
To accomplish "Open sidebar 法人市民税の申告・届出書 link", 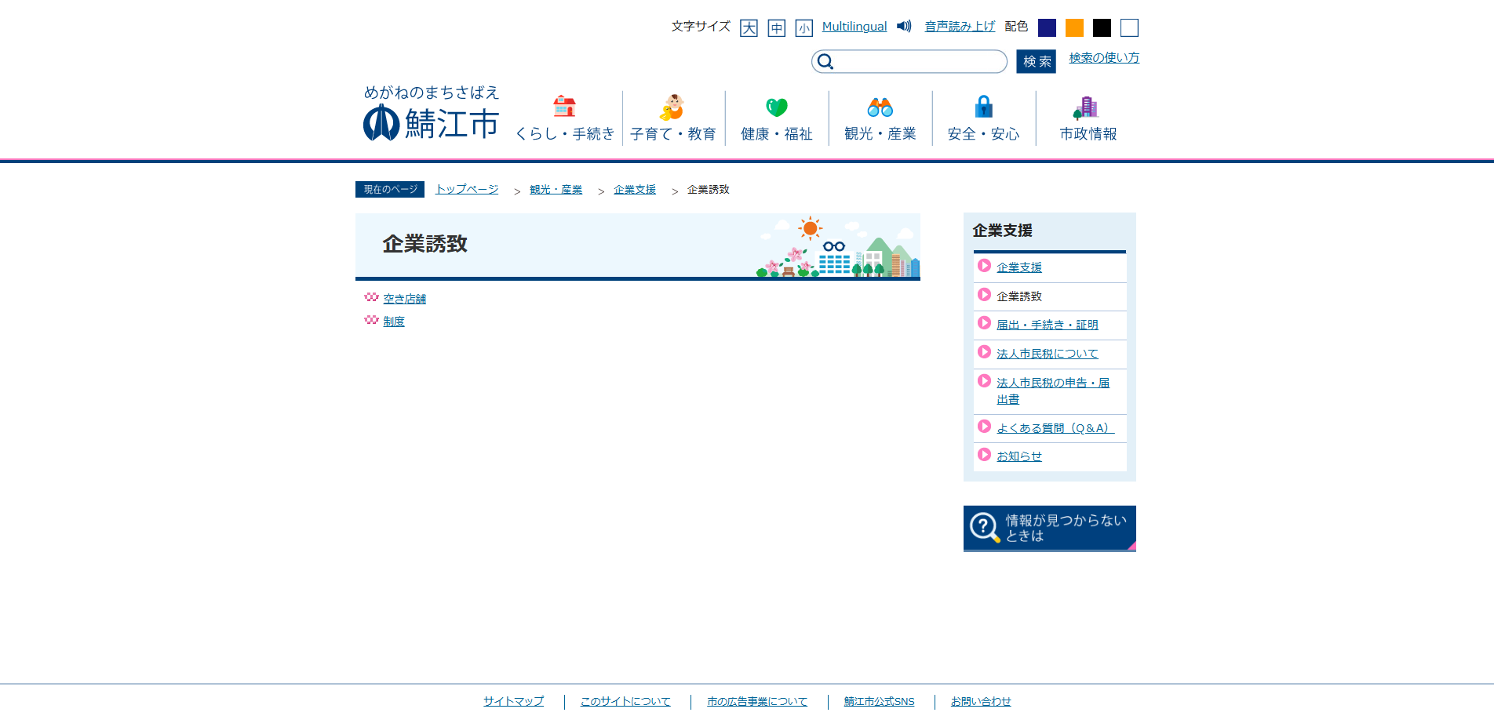I will coord(1053,391).
